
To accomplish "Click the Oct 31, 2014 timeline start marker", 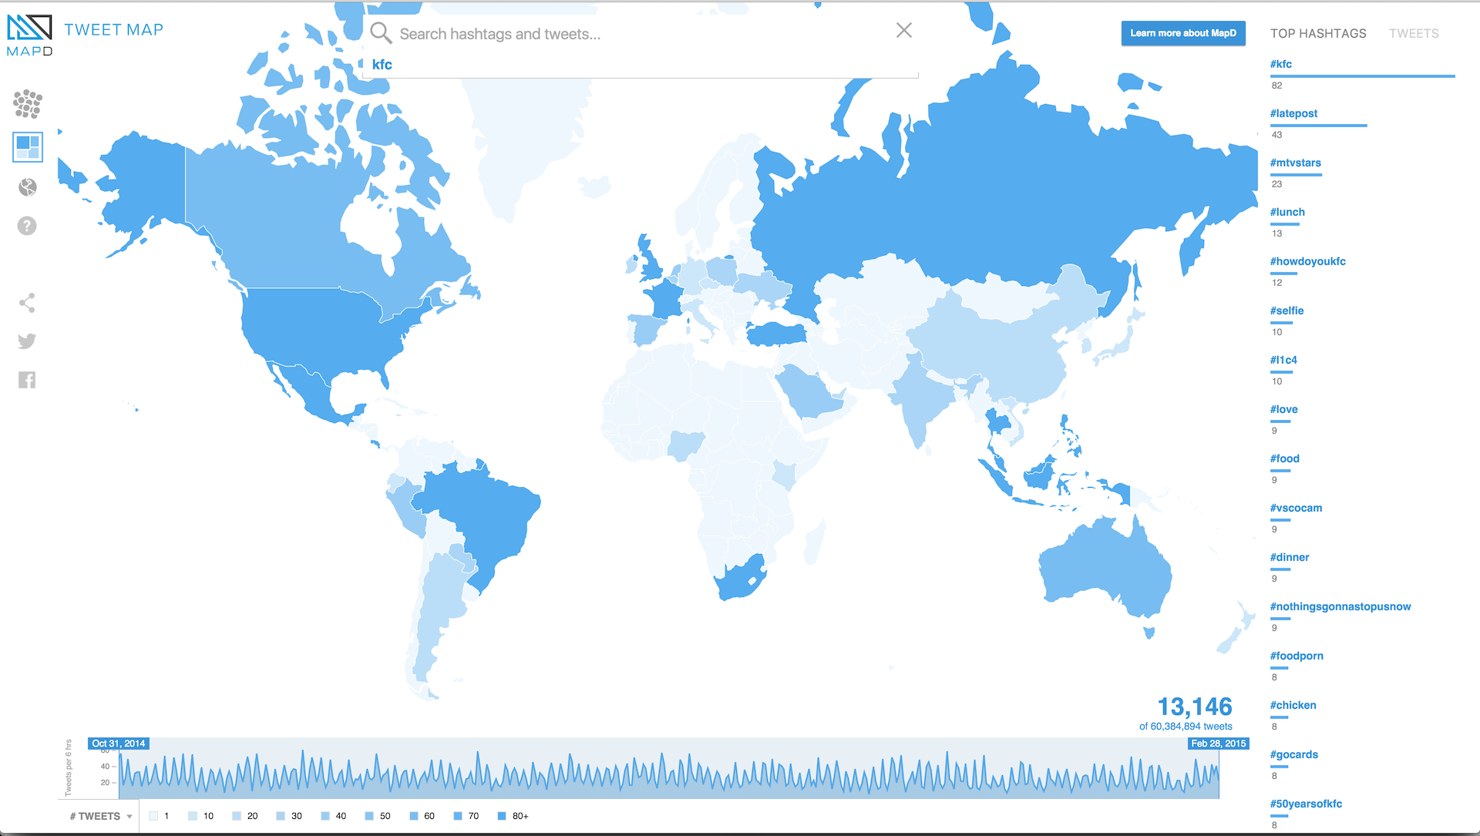I will coord(118,744).
